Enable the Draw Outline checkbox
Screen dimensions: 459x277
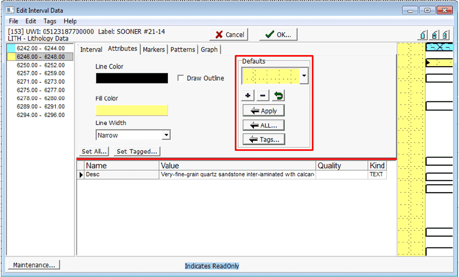(180, 78)
